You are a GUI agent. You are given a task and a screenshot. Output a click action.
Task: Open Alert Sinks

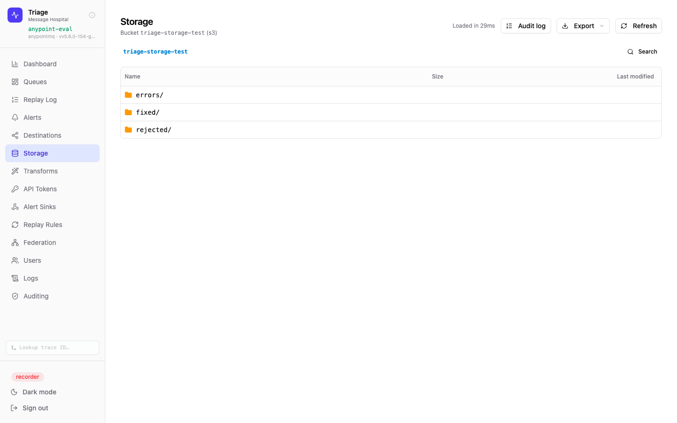click(x=52, y=207)
